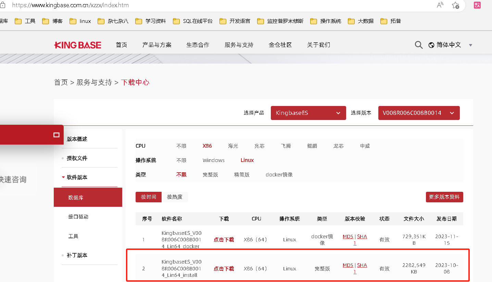Click the browser address bar URL
Viewport: 492px width, 282px height.
[70, 5]
